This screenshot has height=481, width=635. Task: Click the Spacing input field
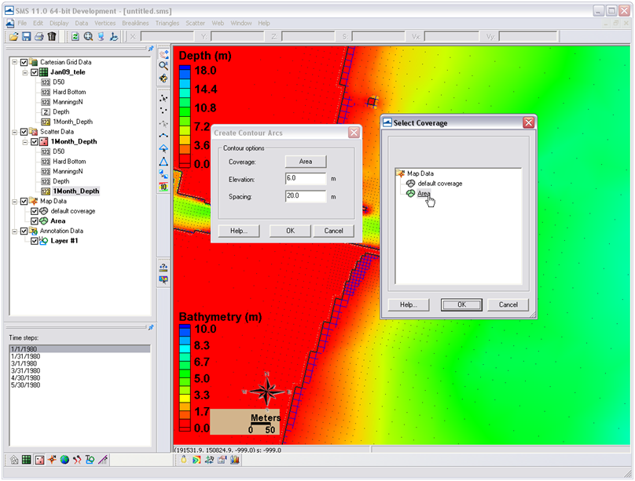306,196
